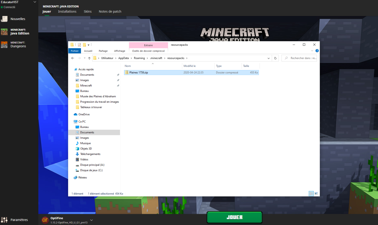Open the Partage ribbon tab

coord(103,51)
